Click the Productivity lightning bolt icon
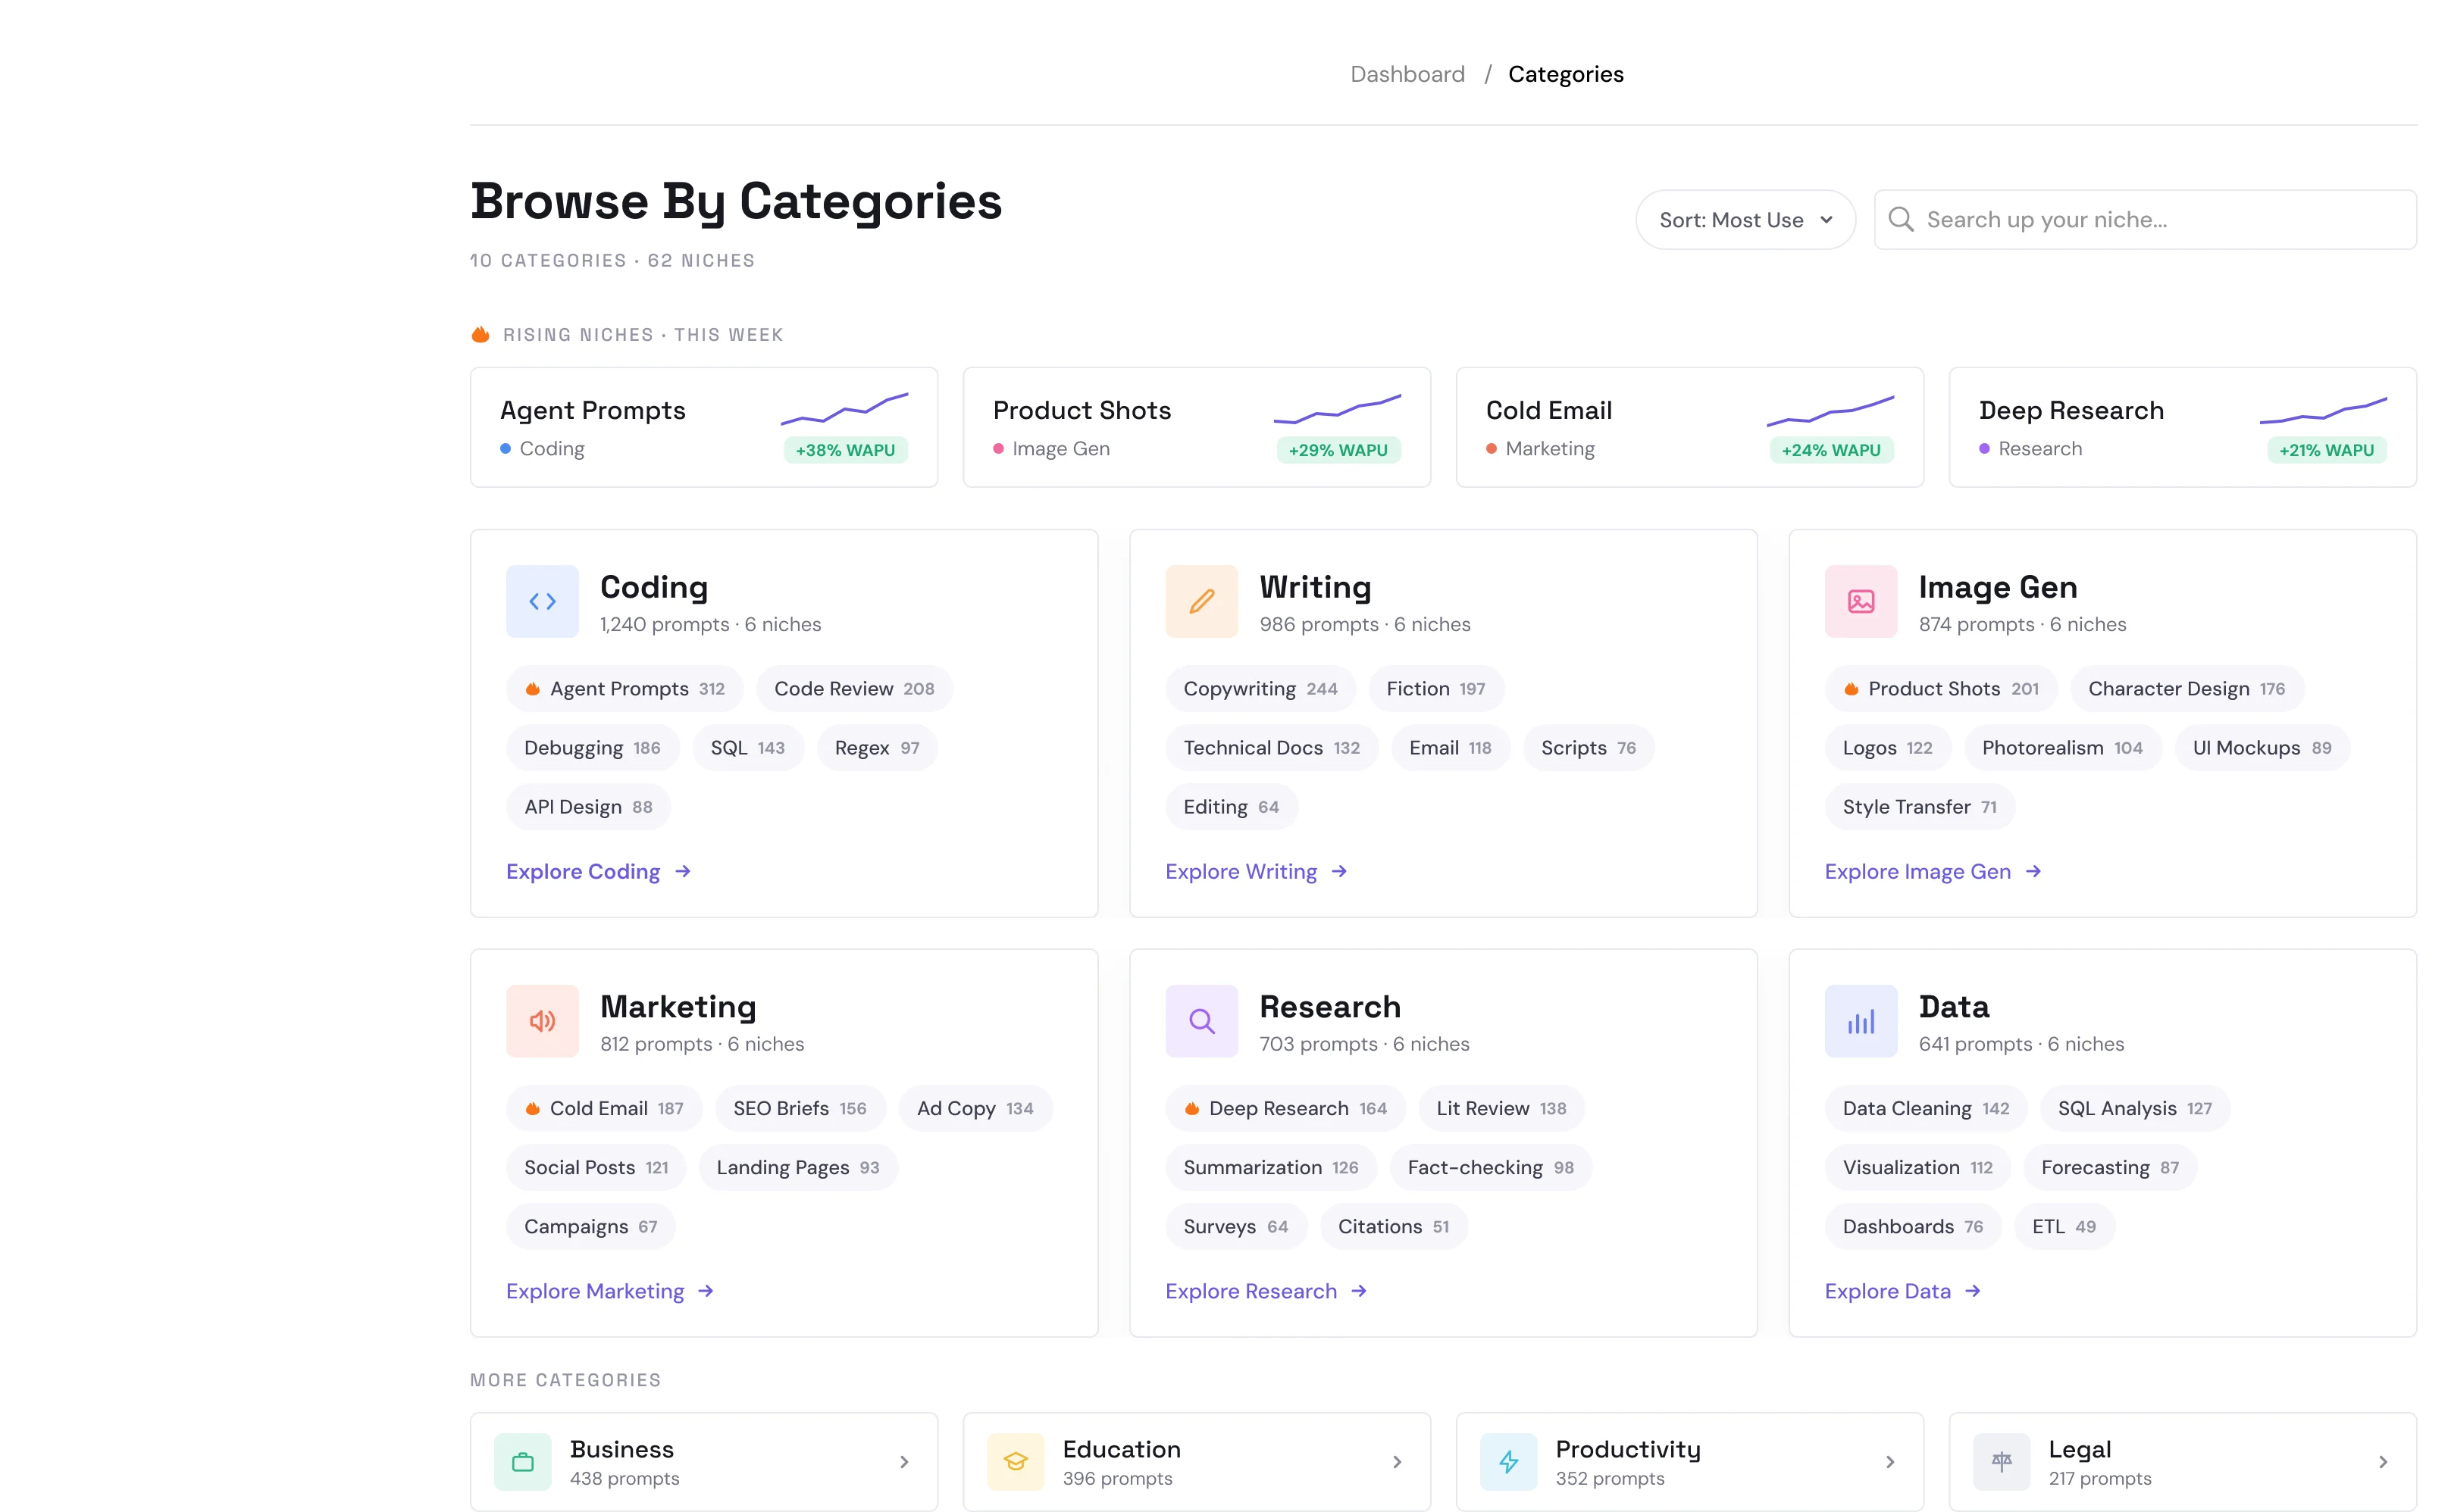 coord(1509,1462)
